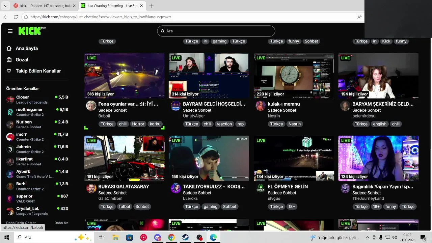Click belemirdesu streamer avatar
This screenshot has width=432, height=243.
pos(345,106)
